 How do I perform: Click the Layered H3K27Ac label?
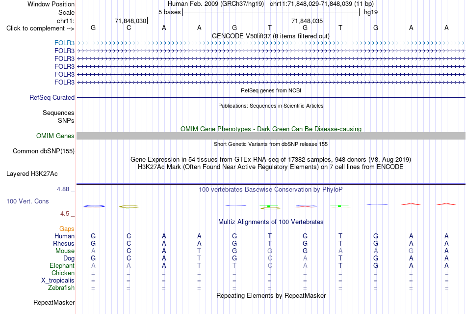(x=32, y=174)
